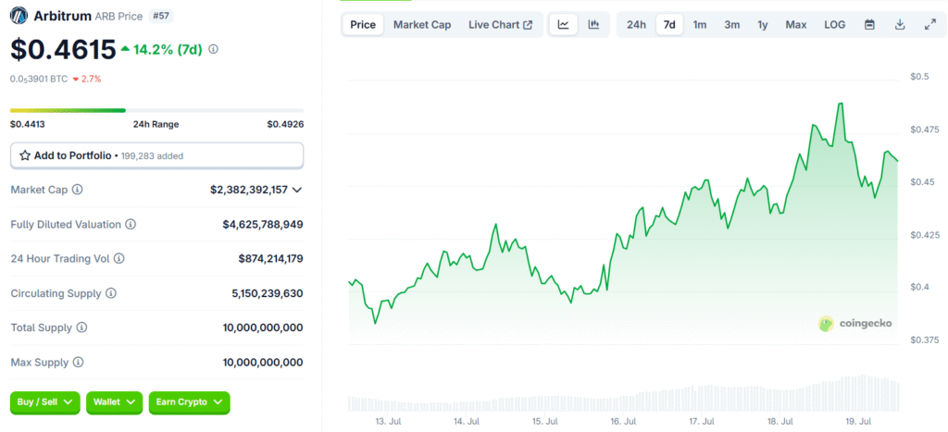Click the $0.475 price axis label
The width and height of the screenshot is (948, 432).
click(x=923, y=130)
